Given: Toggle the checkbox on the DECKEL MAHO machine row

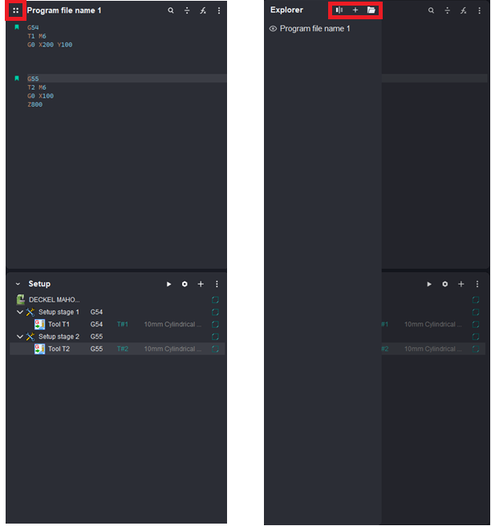Looking at the screenshot, I should click(215, 299).
